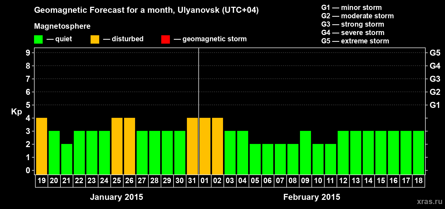Click the date label '22' on the axis
This screenshot has height=209, width=445.
click(79, 181)
